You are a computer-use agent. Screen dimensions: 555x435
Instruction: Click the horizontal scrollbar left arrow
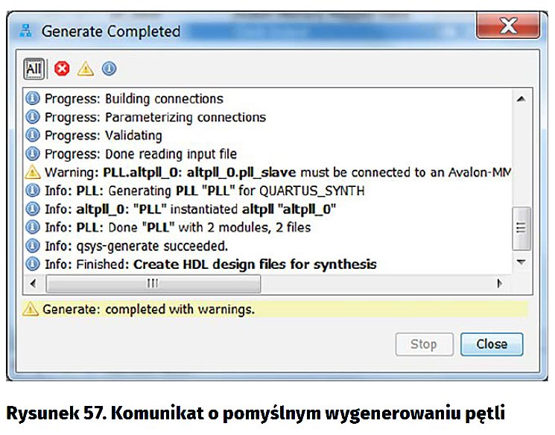(x=32, y=284)
